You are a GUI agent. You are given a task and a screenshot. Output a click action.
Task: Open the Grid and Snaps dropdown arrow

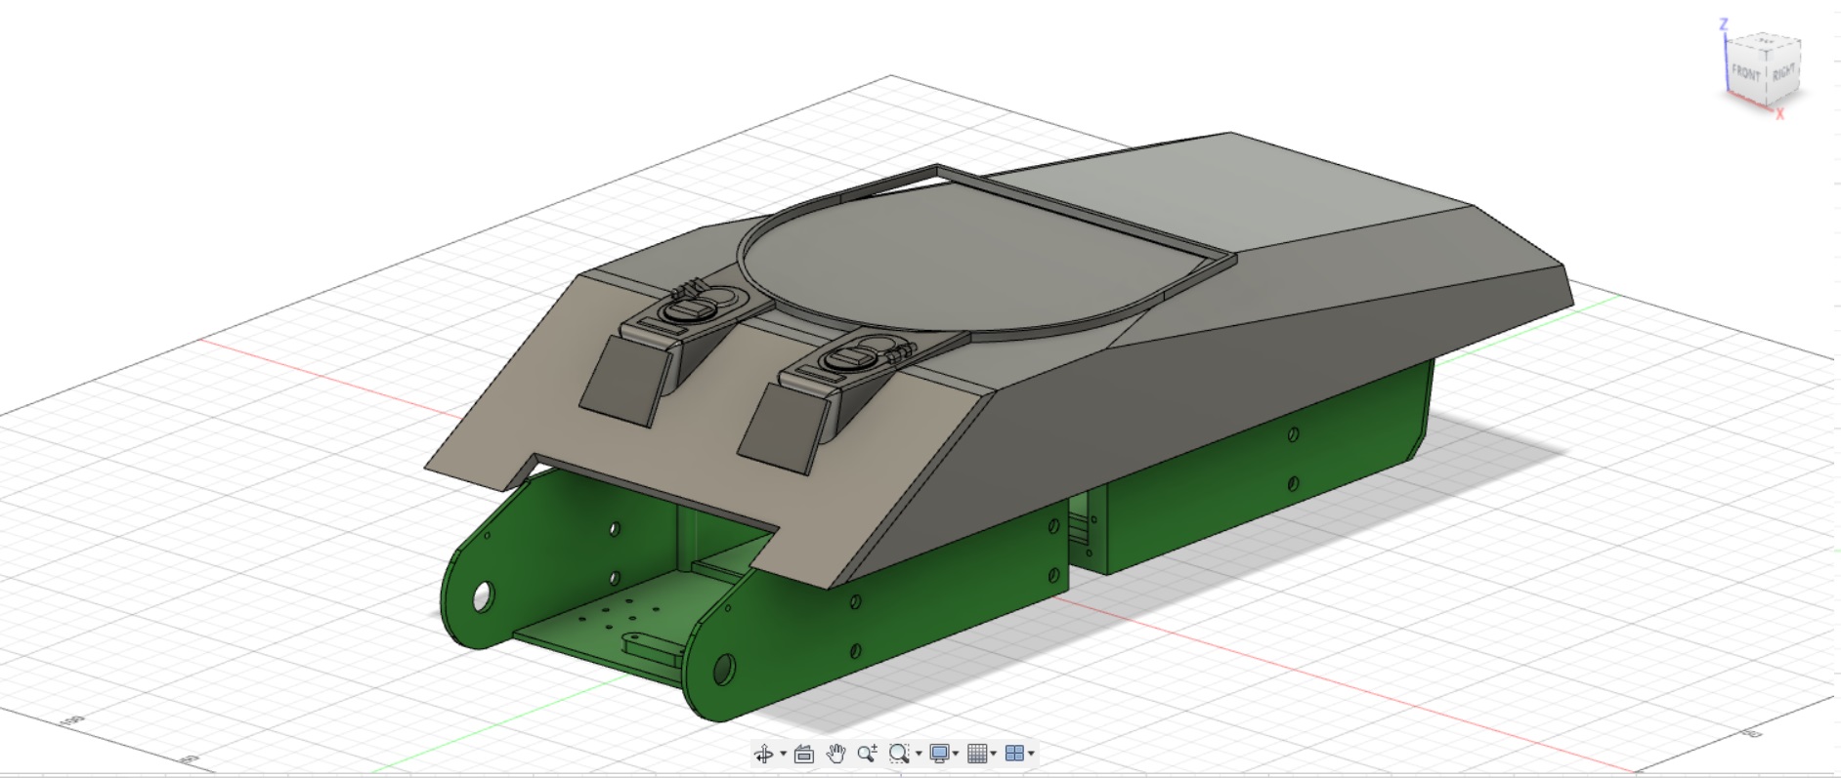[994, 755]
